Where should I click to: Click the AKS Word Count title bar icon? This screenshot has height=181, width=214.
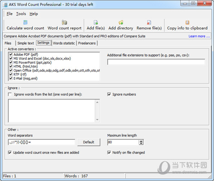pos(5,5)
